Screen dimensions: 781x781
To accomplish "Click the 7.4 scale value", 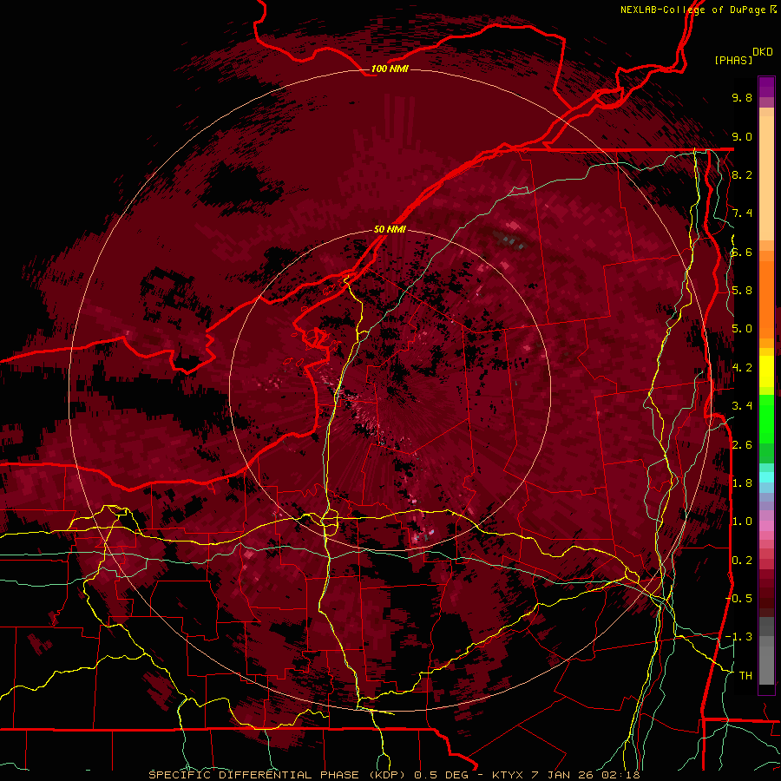I will (742, 213).
